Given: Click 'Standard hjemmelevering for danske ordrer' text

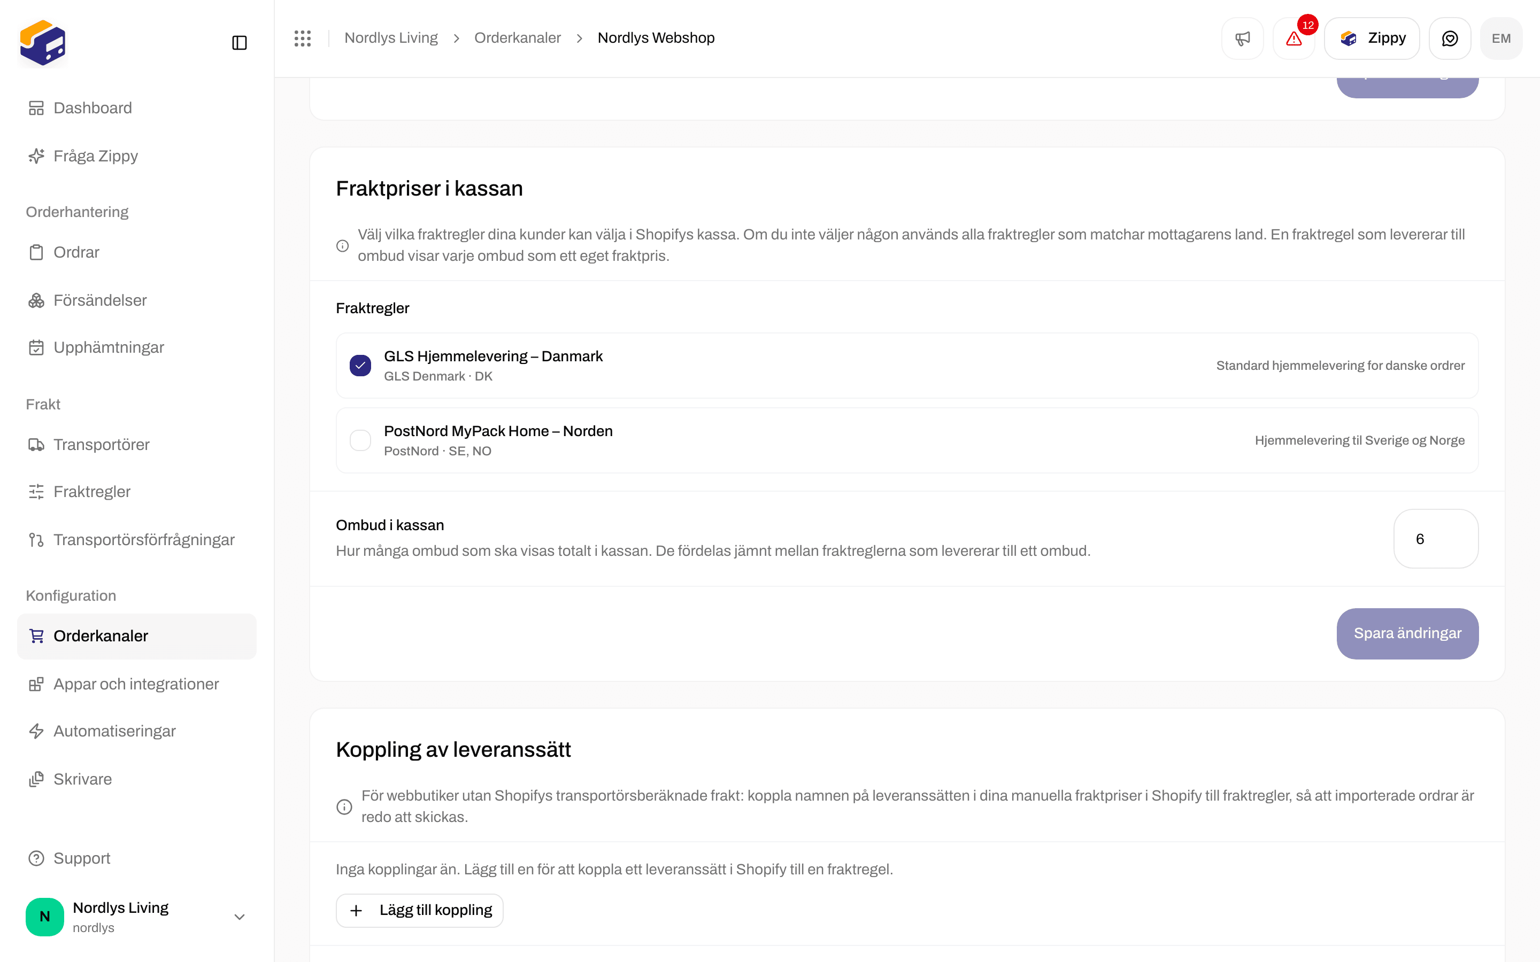Looking at the screenshot, I should coord(1340,366).
